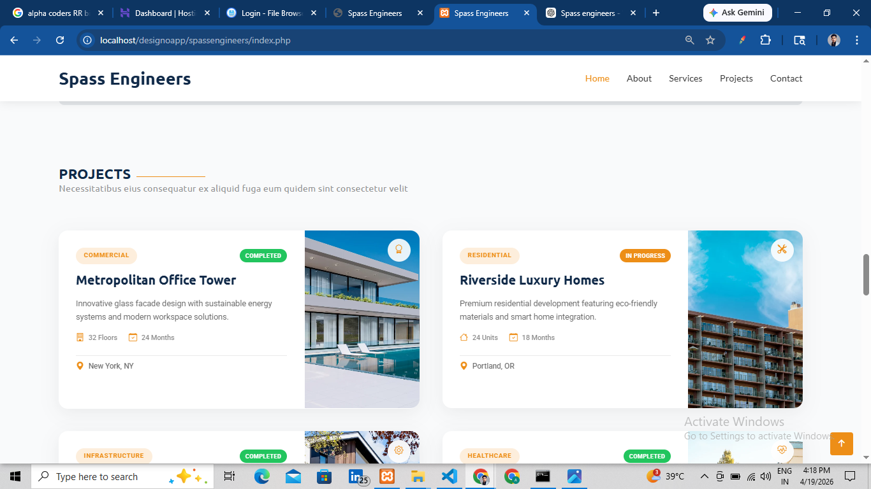The height and width of the screenshot is (489, 871).
Task: Click the IN PROGRESS status badge
Action: [645, 256]
